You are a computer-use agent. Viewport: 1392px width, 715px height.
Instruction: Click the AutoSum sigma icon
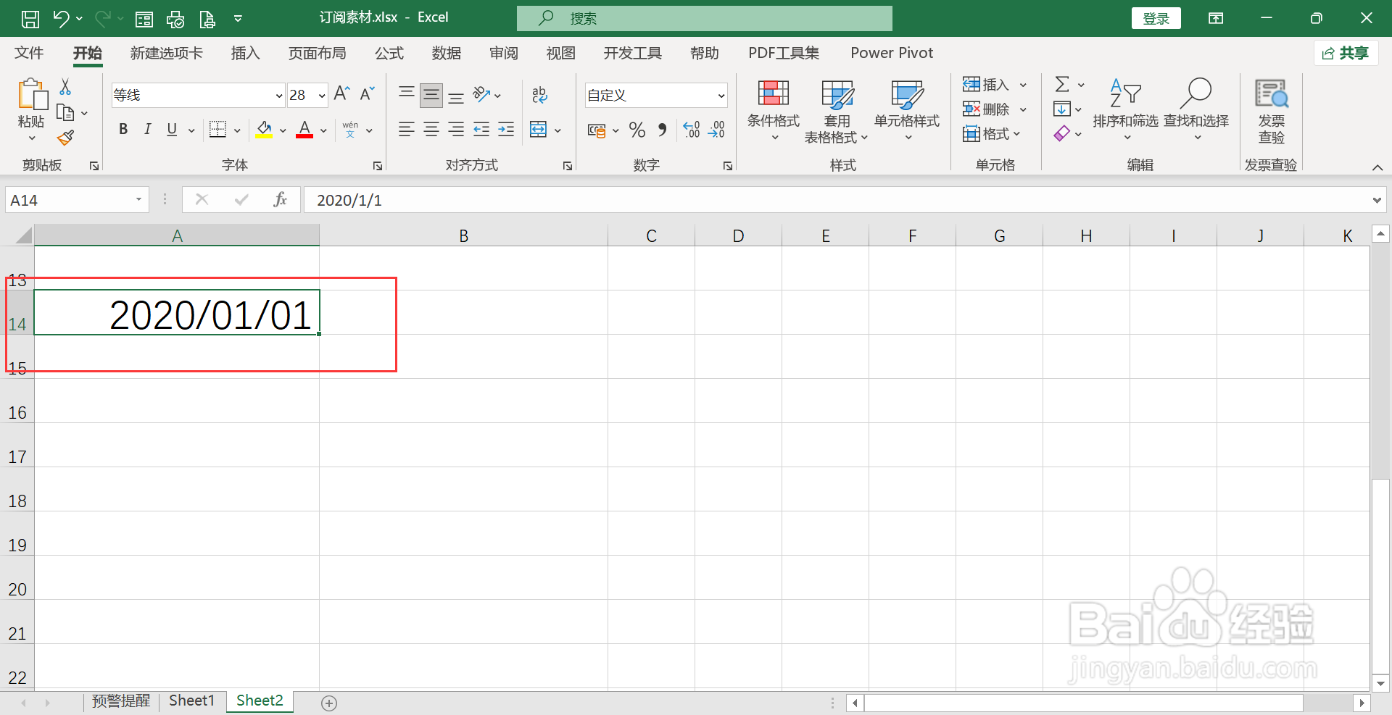click(1062, 85)
